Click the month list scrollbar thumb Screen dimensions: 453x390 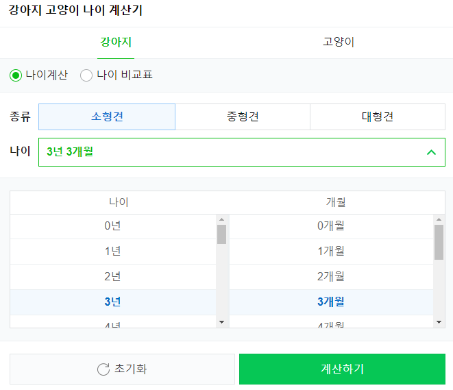click(x=439, y=243)
